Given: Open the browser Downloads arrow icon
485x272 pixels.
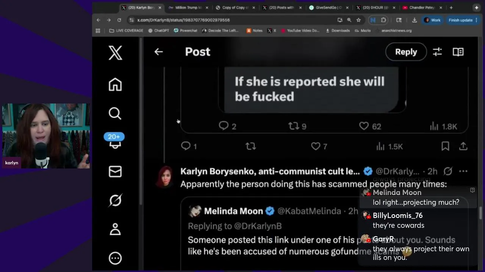Looking at the screenshot, I should [x=414, y=20].
